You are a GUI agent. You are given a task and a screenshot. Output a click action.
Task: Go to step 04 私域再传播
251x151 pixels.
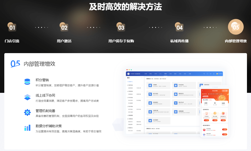coord(179,27)
